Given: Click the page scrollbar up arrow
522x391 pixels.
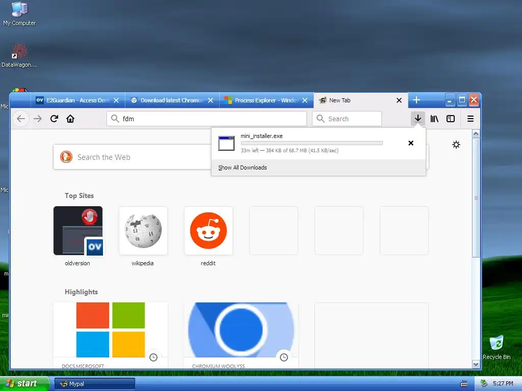Looking at the screenshot, I should (x=476, y=134).
